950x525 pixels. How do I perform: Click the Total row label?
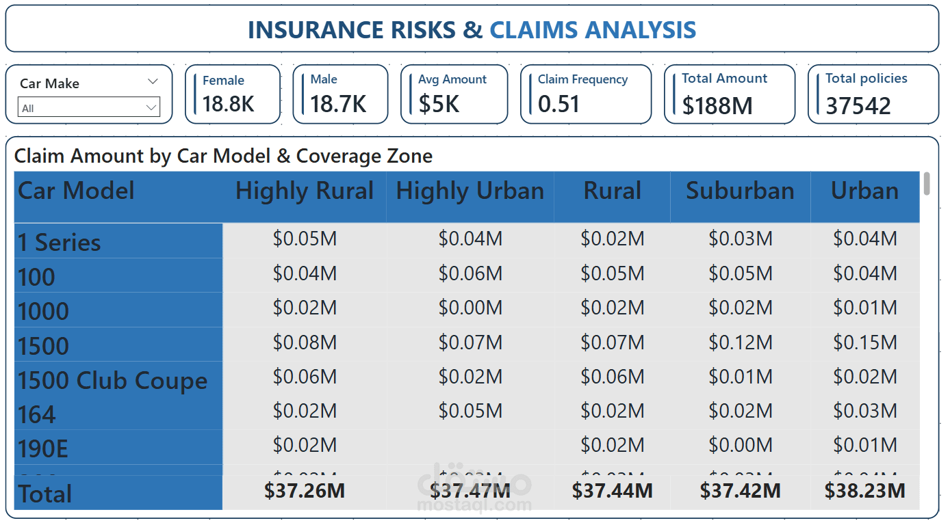tap(45, 494)
